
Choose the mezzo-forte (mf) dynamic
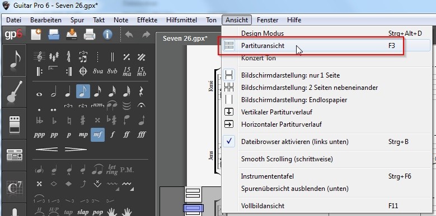(x=97, y=135)
